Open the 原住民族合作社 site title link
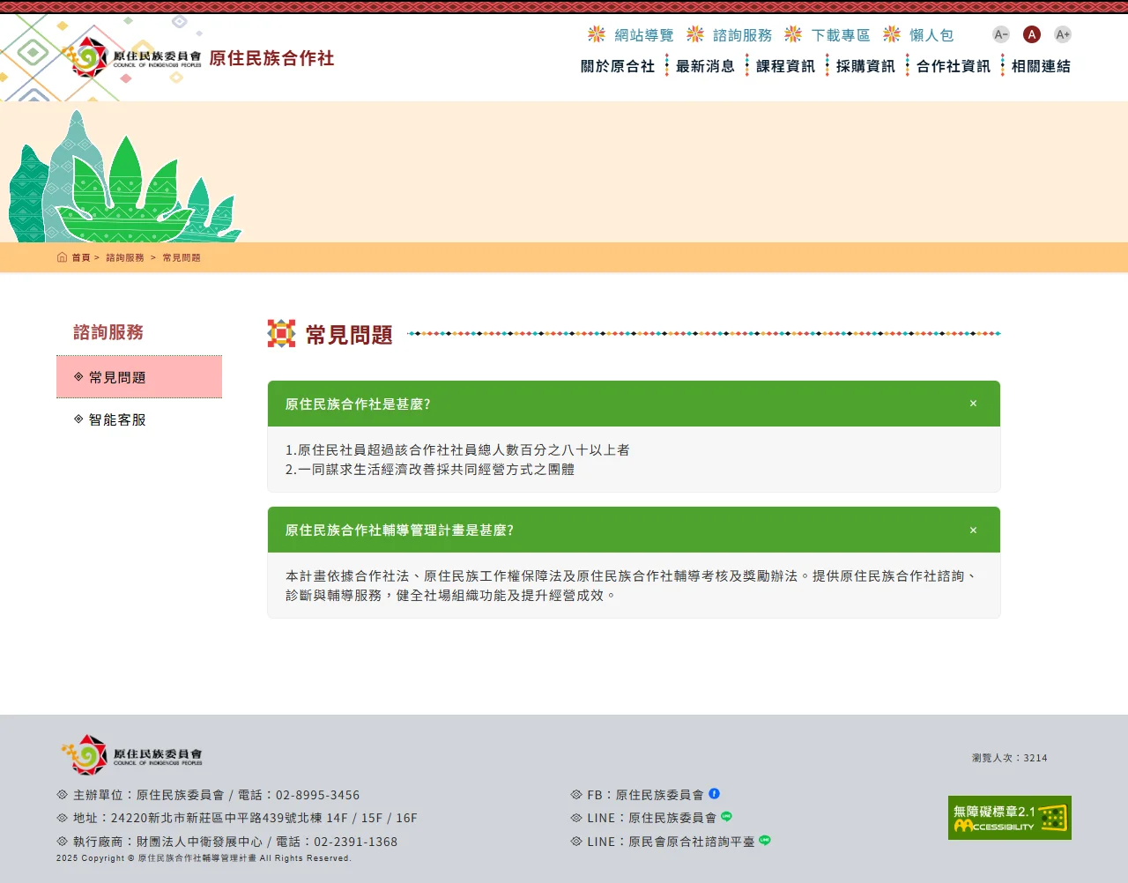The width and height of the screenshot is (1128, 883). click(x=271, y=58)
